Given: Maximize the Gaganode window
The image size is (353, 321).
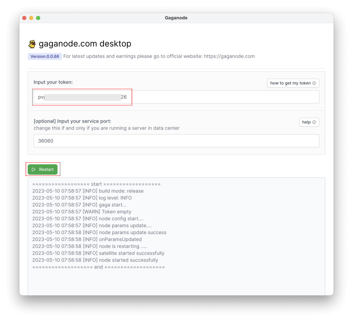Looking at the screenshot, I should click(38, 18).
